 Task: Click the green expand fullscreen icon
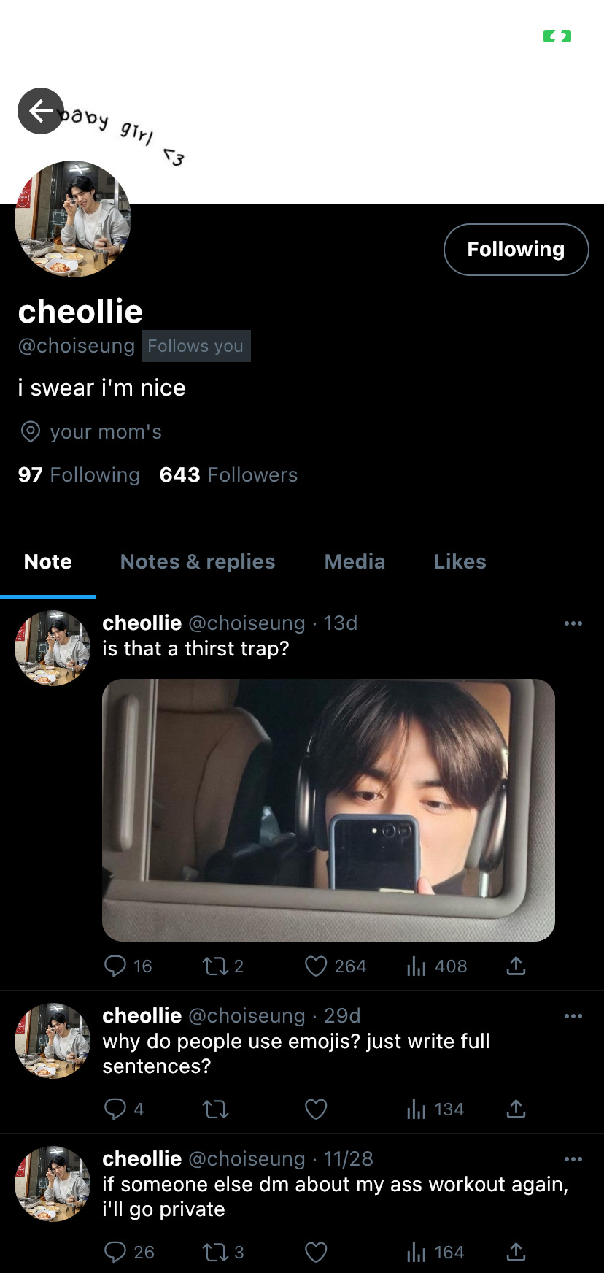click(x=557, y=36)
